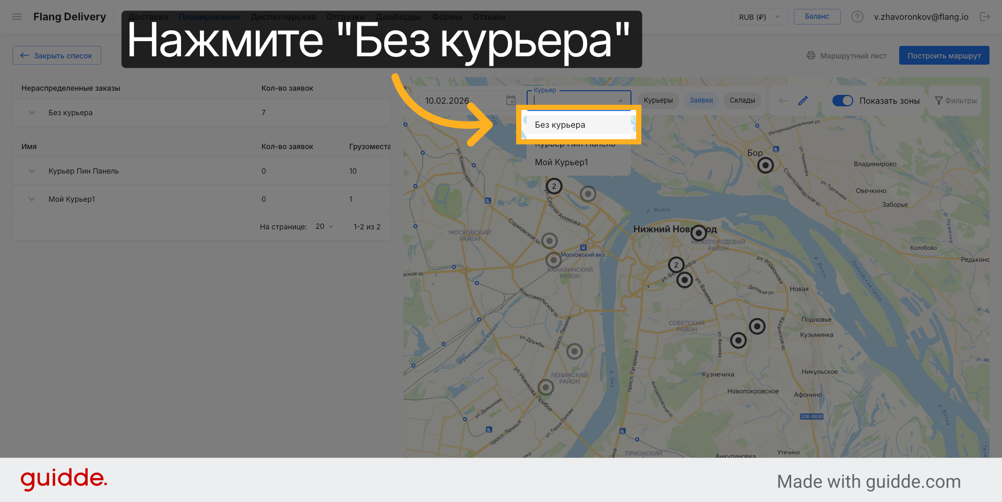The width and height of the screenshot is (1002, 502).
Task: Click Закрыть список to close the list
Action: (x=56, y=55)
